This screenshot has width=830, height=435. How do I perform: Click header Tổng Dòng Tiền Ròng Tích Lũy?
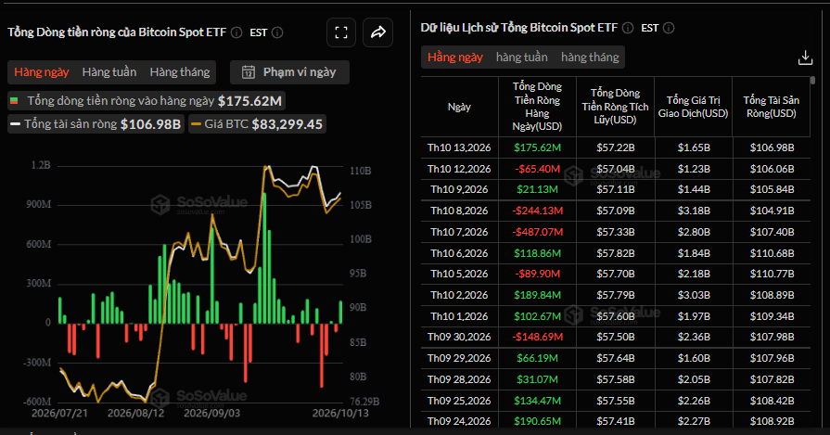[x=615, y=107]
